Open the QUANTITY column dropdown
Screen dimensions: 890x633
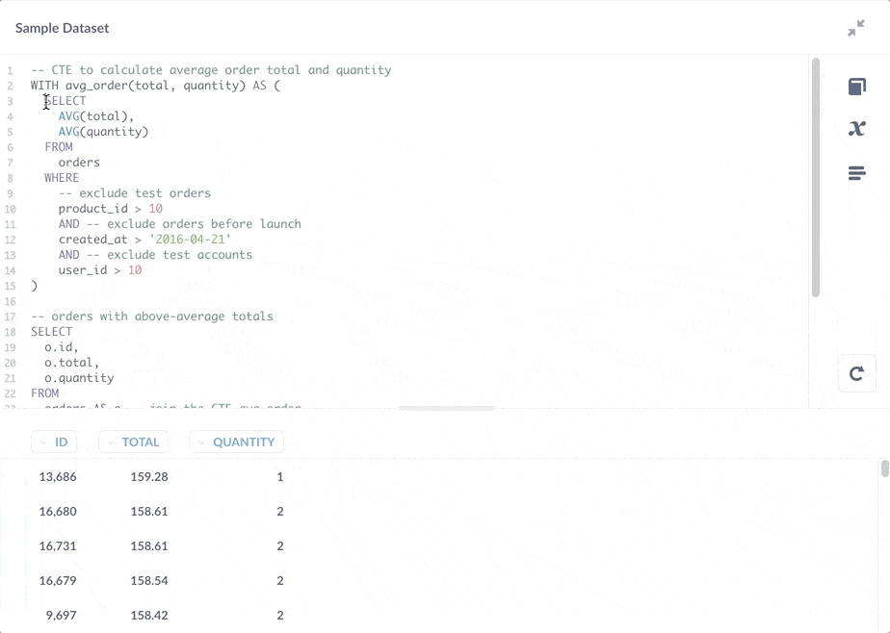(x=201, y=442)
